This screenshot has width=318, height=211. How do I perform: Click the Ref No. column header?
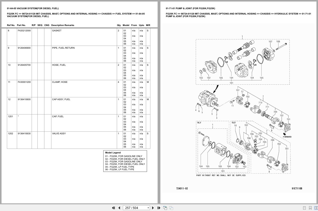point(11,25)
